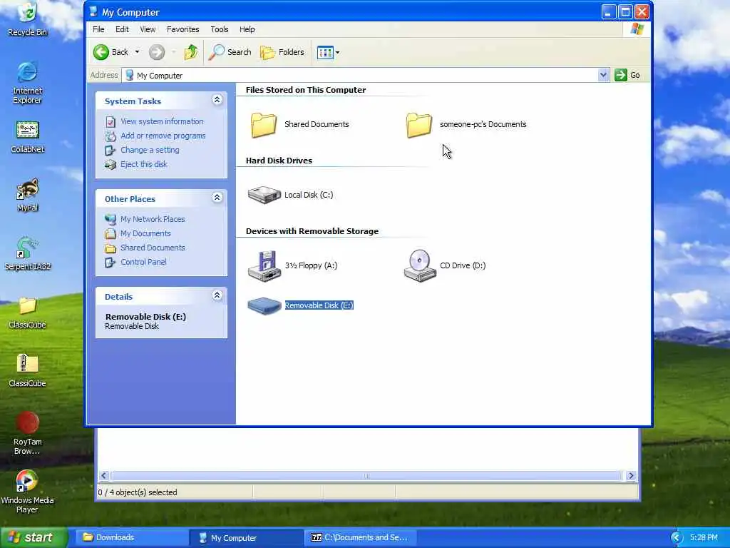Click the My Computer title bar icon
This screenshot has height=548, width=730.
point(93,11)
